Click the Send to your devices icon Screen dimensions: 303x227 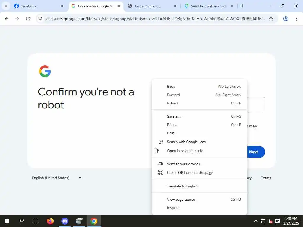pos(161,164)
